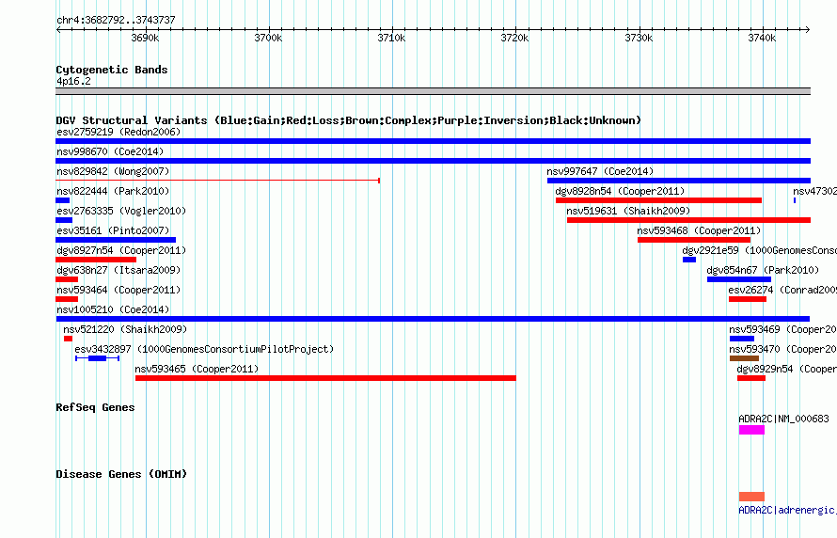
Task: Click the dgv854n67 (Park2010) blue bar
Action: [x=739, y=279]
